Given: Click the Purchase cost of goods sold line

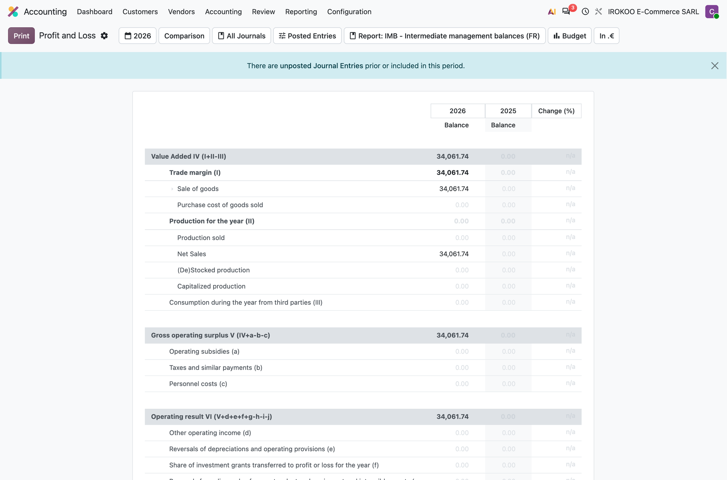Looking at the screenshot, I should pyautogui.click(x=363, y=205).
